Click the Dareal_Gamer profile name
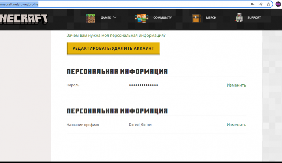Image resolution: width=282 pixels, height=163 pixels. pyautogui.click(x=140, y=124)
